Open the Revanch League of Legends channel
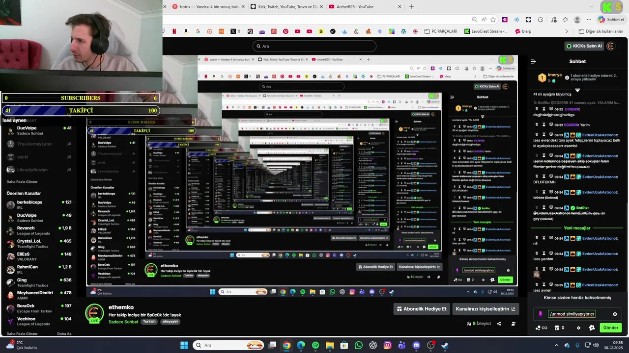 coord(38,230)
